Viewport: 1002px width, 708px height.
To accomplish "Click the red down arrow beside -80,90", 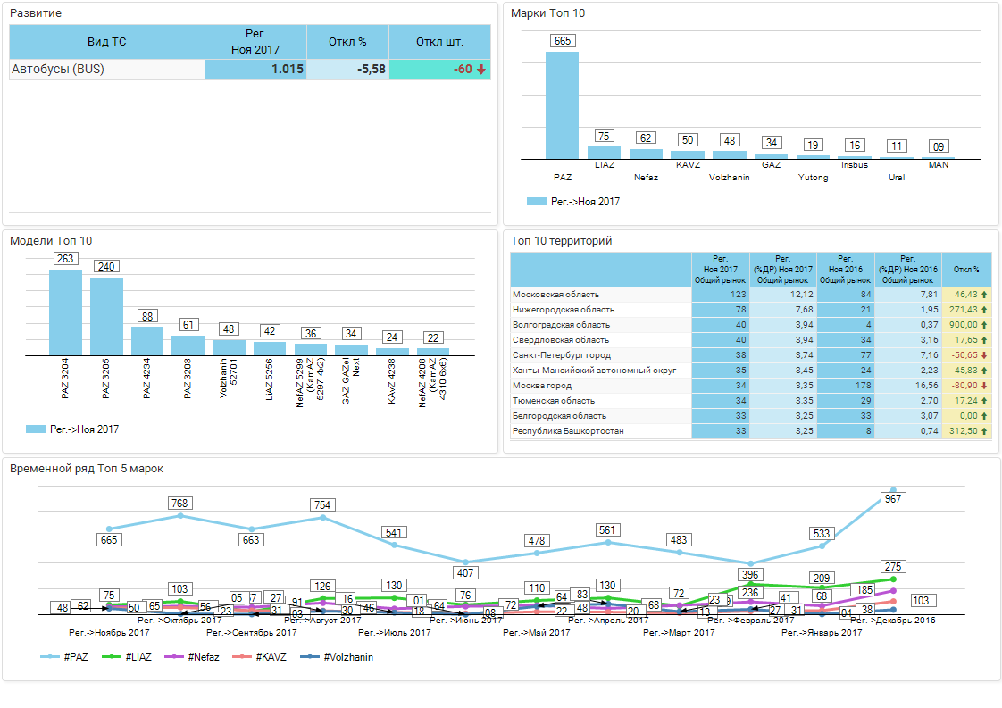I will pos(984,386).
